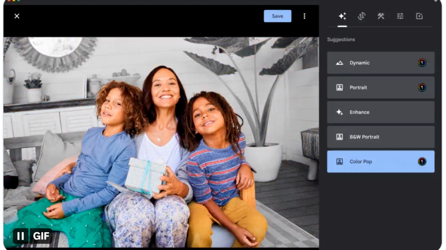The image size is (446, 250).
Task: Open the Adjust sliders tab
Action: click(x=400, y=16)
